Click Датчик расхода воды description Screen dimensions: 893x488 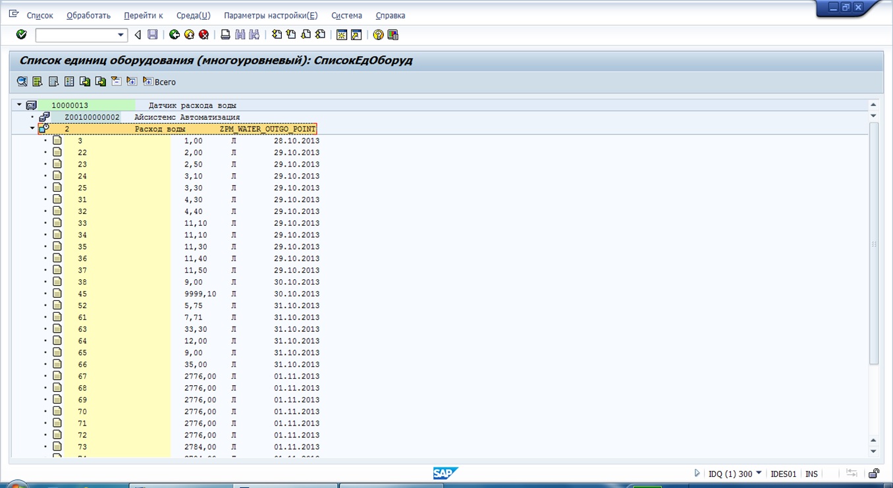[192, 105]
